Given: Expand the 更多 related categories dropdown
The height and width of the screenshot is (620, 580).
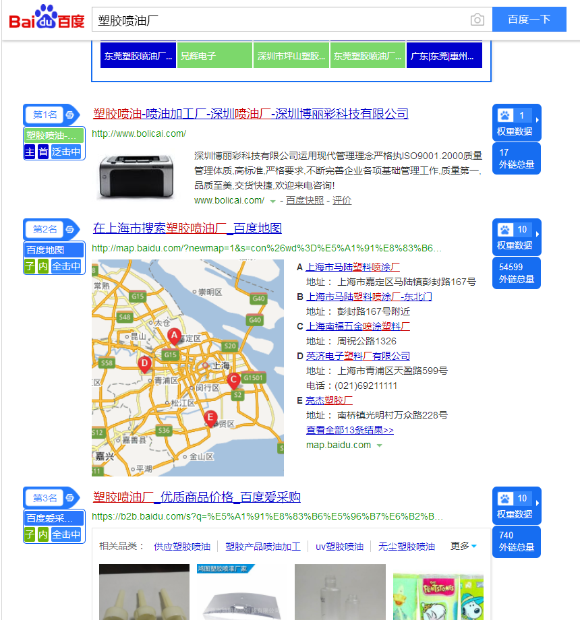Looking at the screenshot, I should coord(464,546).
